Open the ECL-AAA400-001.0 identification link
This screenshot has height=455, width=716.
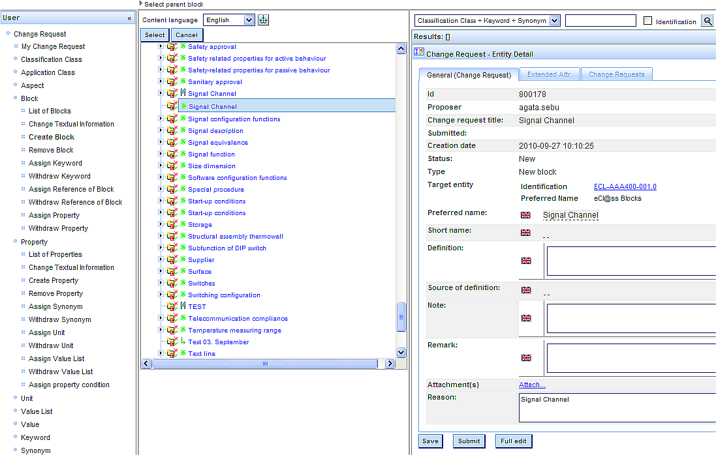pos(625,186)
